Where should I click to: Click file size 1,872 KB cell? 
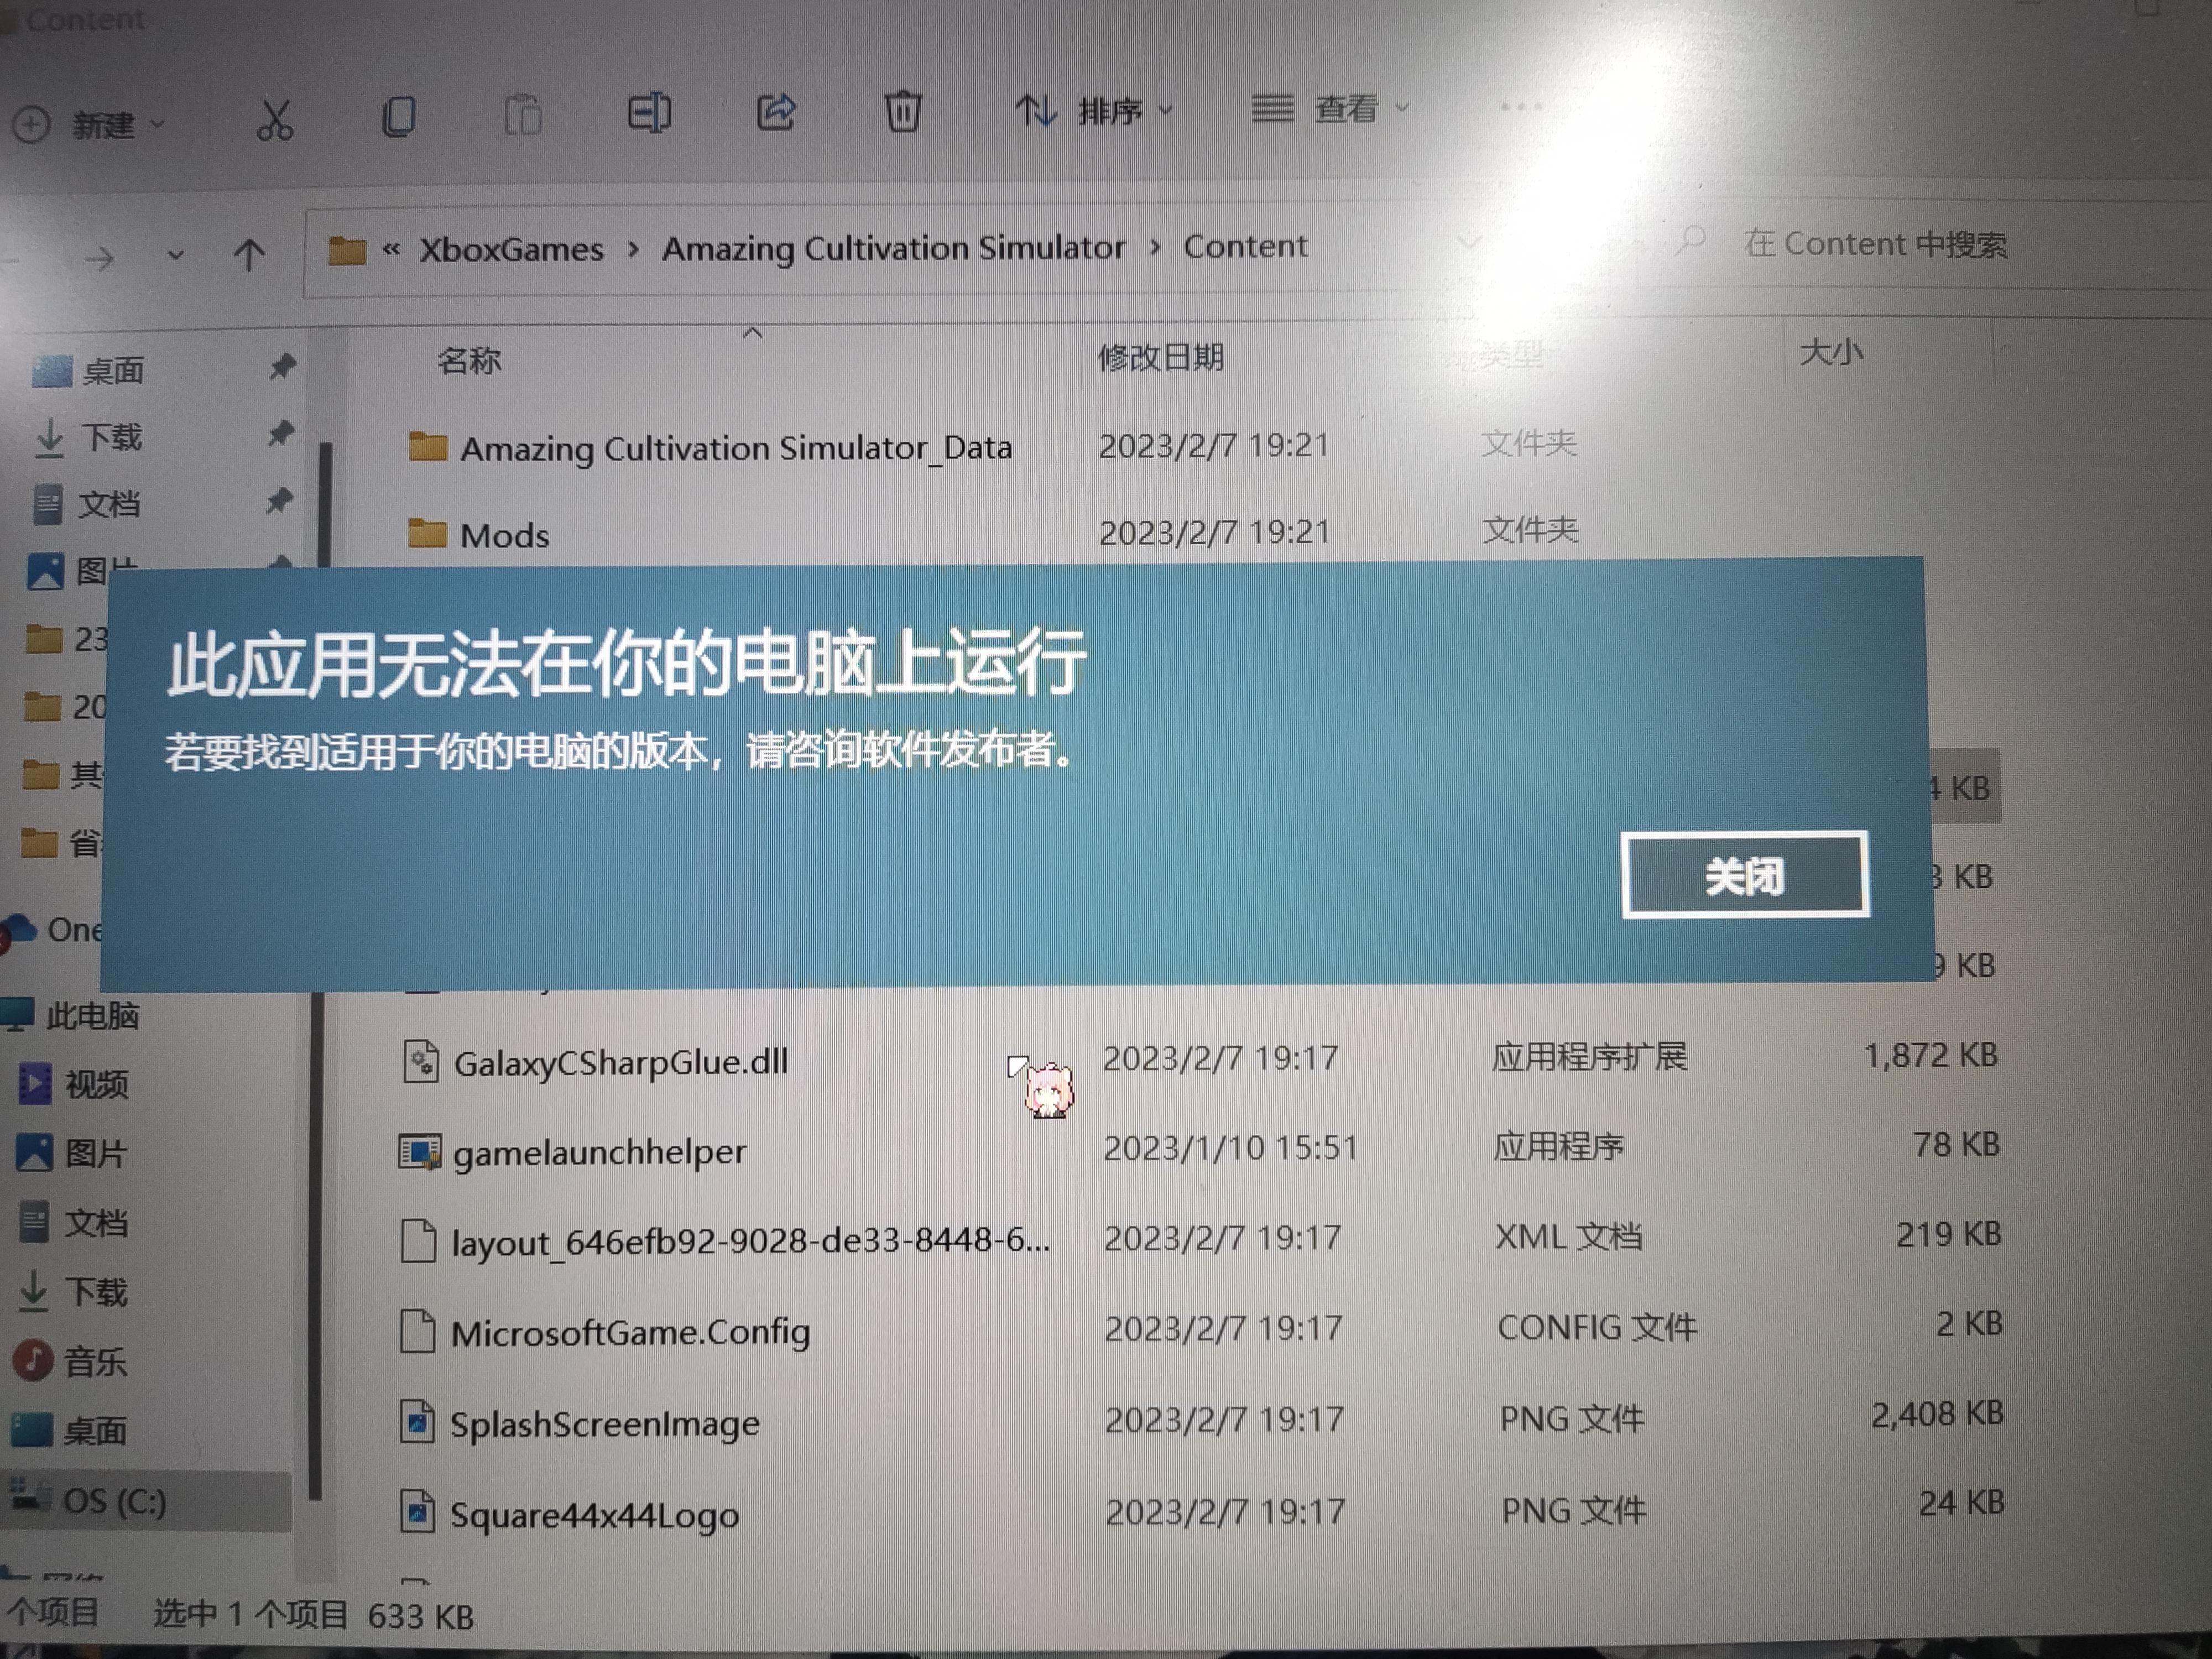pos(1930,1055)
